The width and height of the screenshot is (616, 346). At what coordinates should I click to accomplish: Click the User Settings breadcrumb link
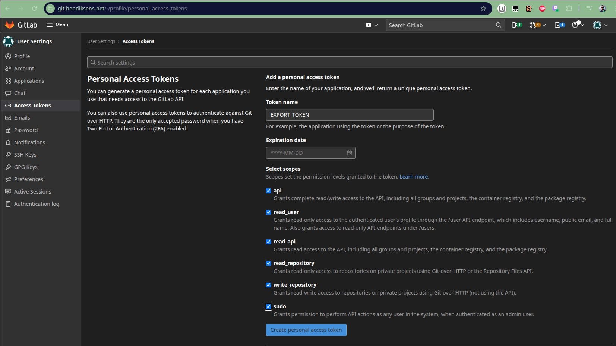[x=101, y=41]
